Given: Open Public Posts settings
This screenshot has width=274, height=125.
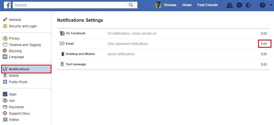Looking at the screenshot, I should coord(18,82).
